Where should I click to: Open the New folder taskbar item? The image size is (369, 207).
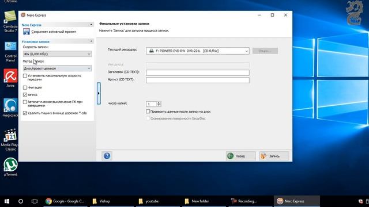204,201
